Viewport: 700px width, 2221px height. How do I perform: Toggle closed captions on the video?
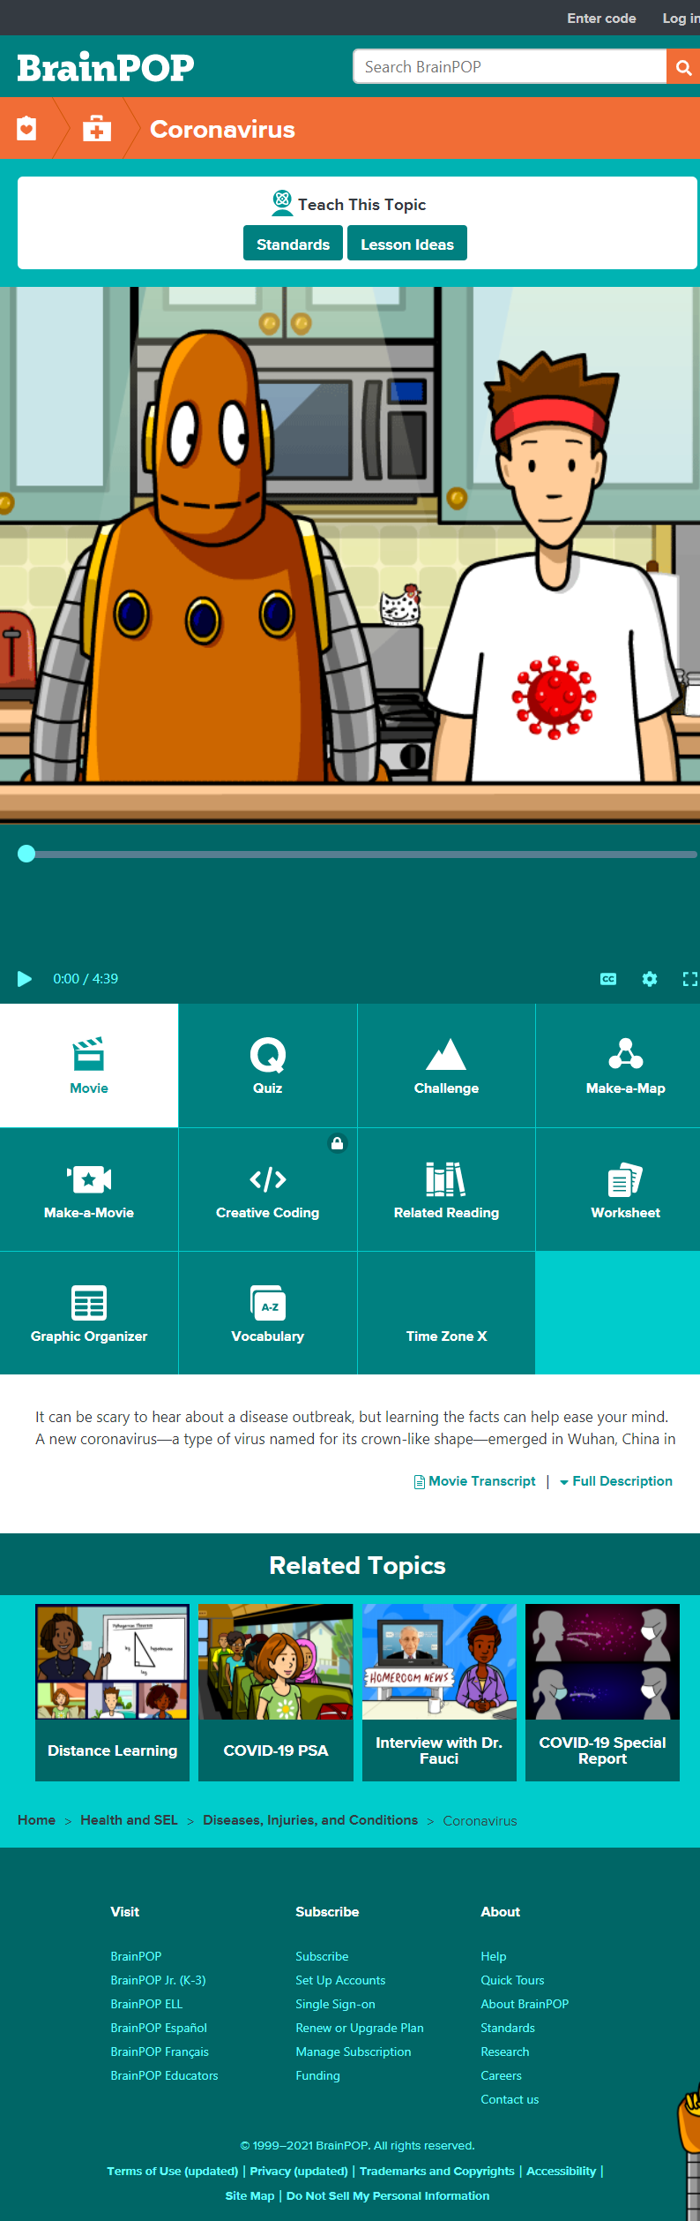pyautogui.click(x=608, y=979)
